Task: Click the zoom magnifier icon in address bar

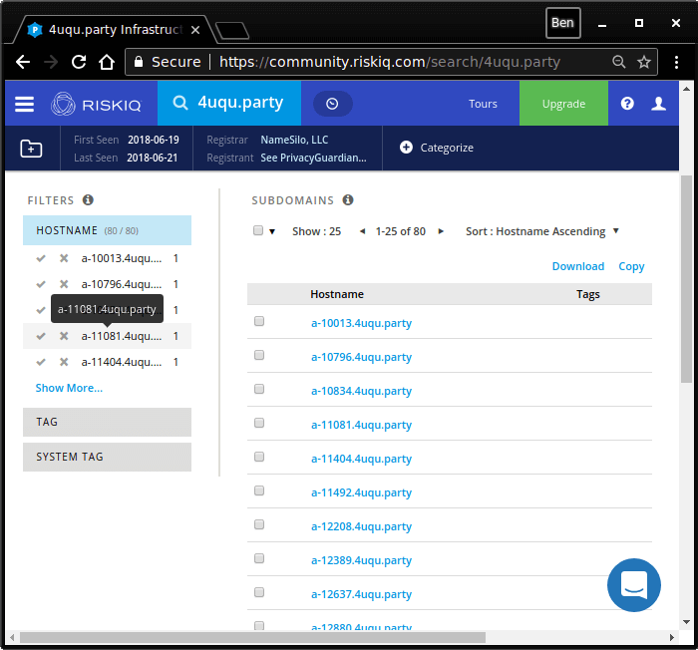Action: [619, 62]
